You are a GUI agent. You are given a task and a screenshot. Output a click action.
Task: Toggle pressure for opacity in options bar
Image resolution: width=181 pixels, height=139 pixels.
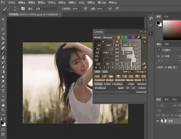click(x=85, y=9)
